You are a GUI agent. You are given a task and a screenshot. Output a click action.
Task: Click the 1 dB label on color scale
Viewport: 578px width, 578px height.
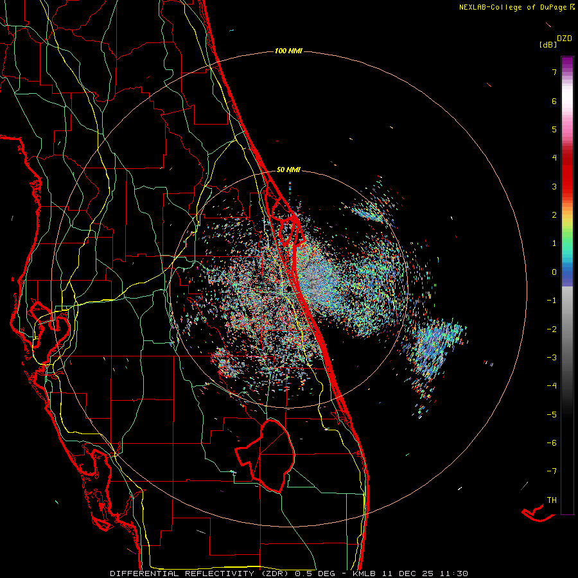[x=554, y=243]
